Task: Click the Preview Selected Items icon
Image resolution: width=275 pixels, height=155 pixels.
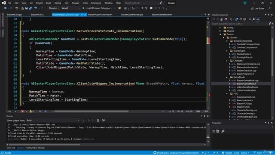Action: (x=258, y=19)
